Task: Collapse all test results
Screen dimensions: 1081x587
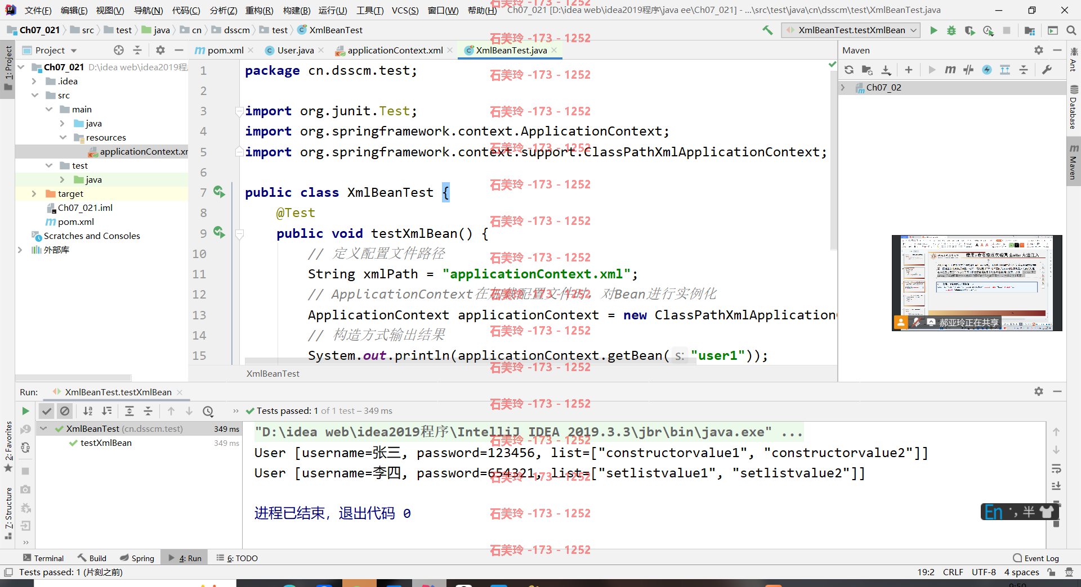Action: point(148,411)
